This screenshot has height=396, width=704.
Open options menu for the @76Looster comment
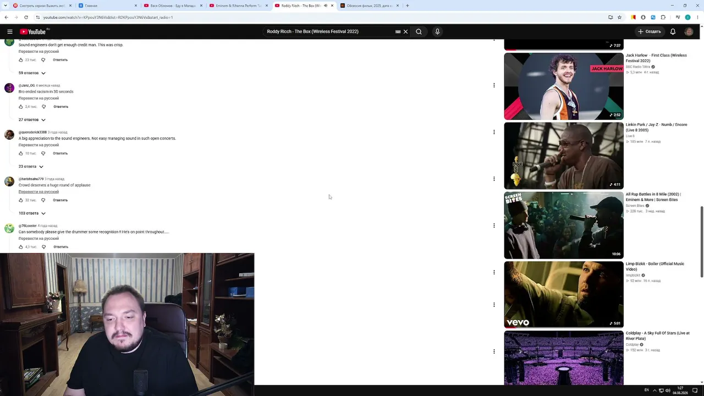tap(494, 226)
